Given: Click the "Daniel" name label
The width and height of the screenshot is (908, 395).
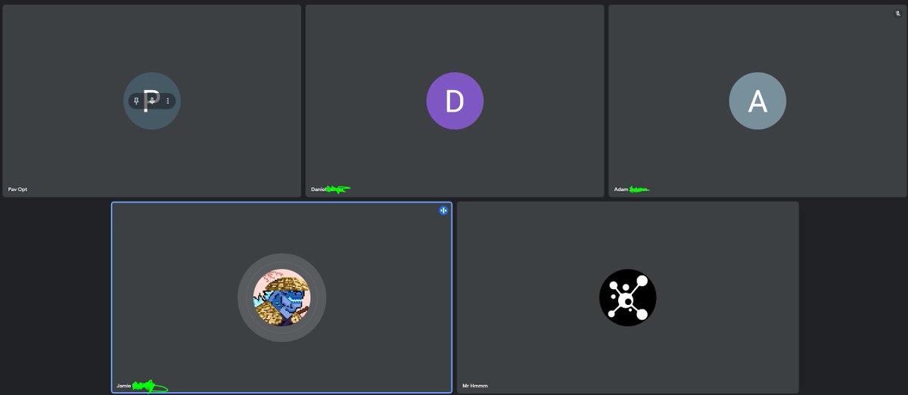Looking at the screenshot, I should 318,189.
